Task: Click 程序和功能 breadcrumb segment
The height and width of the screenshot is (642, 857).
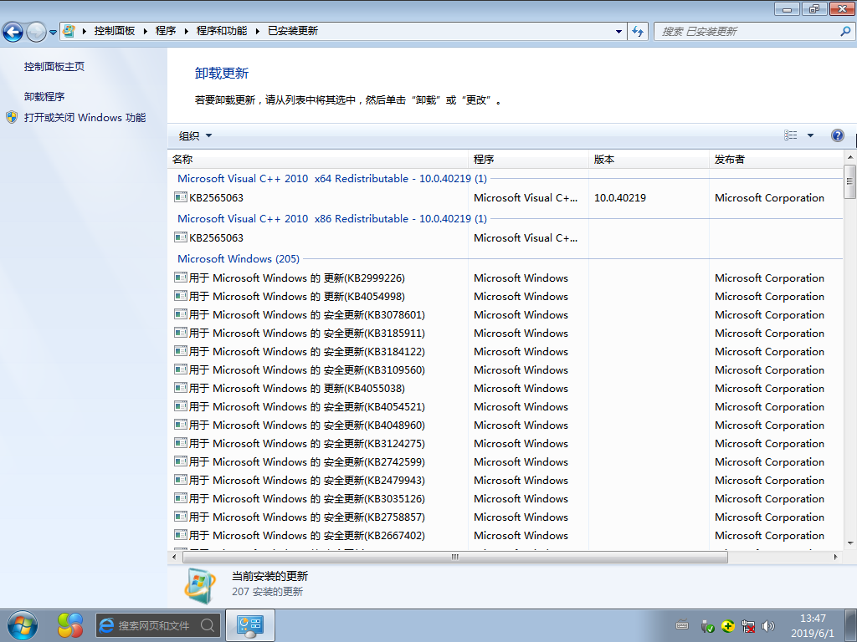Action: 221,31
